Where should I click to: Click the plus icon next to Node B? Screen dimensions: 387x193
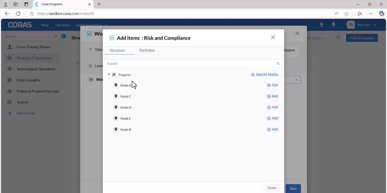pos(269,129)
